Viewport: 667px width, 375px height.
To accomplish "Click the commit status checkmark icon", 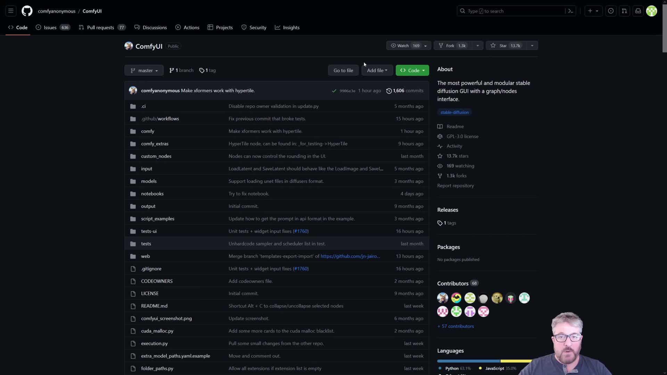I will click(334, 91).
